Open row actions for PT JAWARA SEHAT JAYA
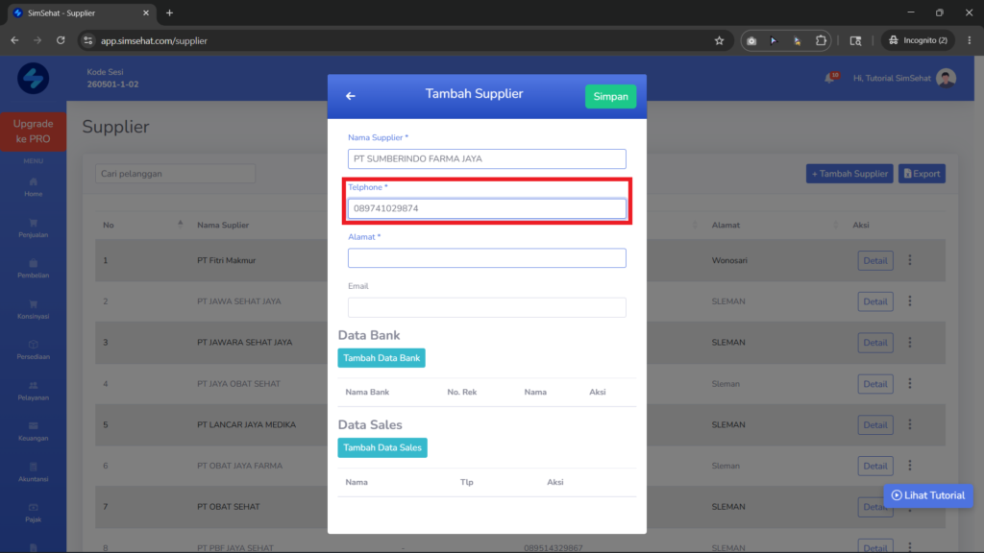Image resolution: width=984 pixels, height=553 pixels. [910, 343]
